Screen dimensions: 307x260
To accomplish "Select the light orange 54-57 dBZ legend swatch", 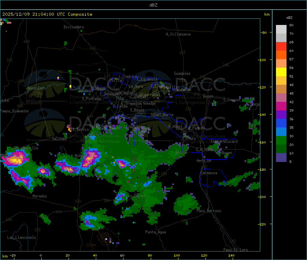I will (x=281, y=63).
